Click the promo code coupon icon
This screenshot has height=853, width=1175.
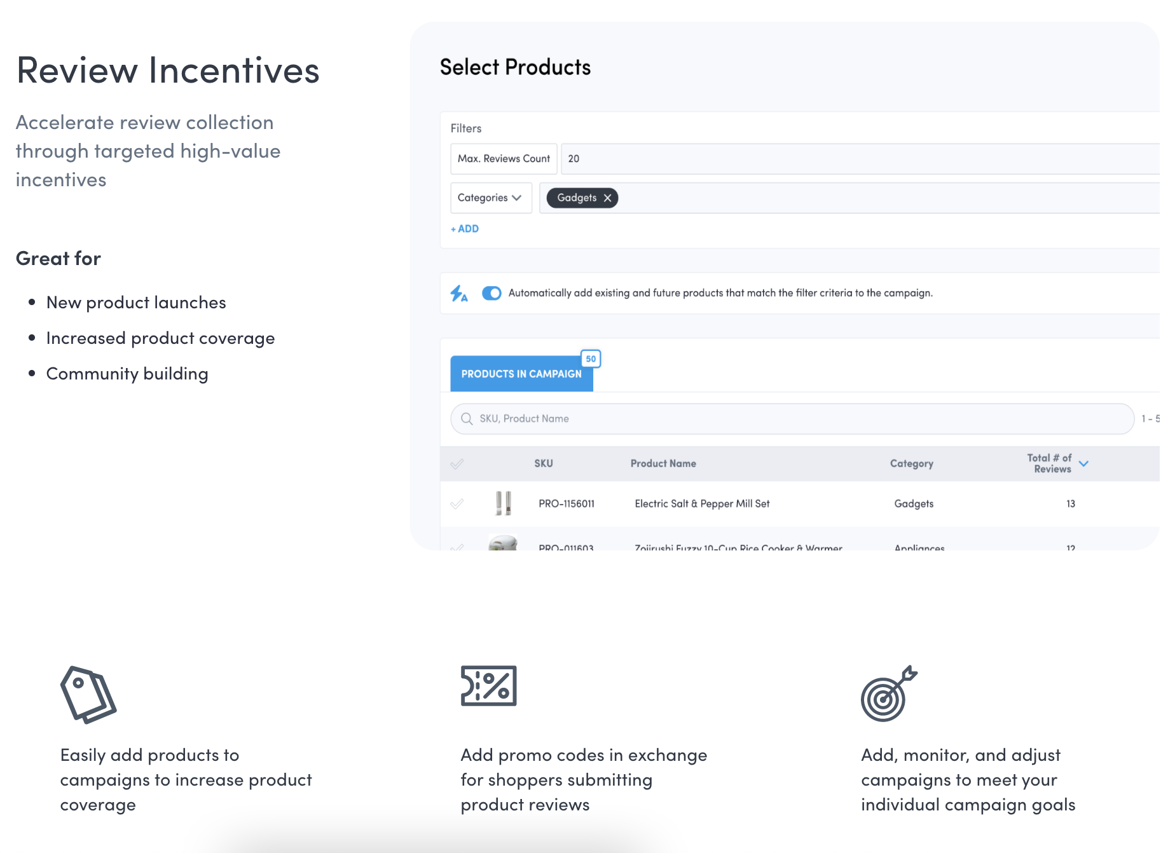pyautogui.click(x=488, y=686)
